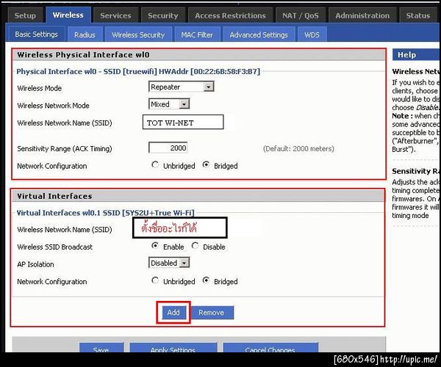Enable Wireless SSID Broadcast

(x=155, y=246)
